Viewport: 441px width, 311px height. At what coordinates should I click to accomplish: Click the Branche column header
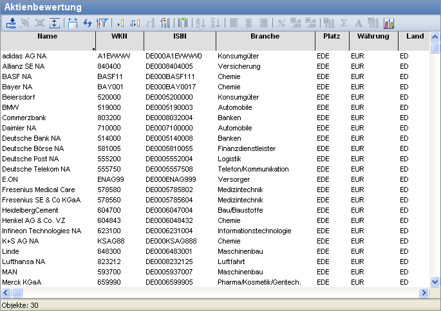click(x=265, y=37)
